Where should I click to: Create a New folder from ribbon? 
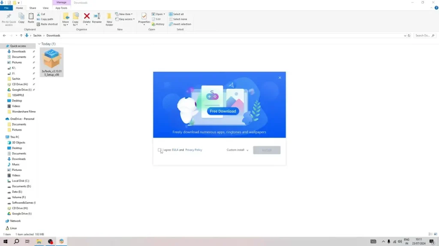(x=109, y=20)
